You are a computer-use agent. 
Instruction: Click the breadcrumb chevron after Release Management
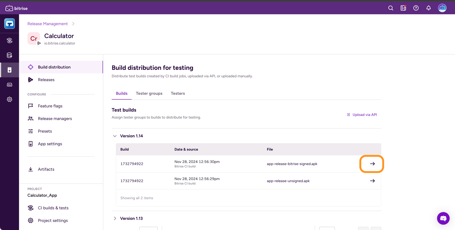73,24
